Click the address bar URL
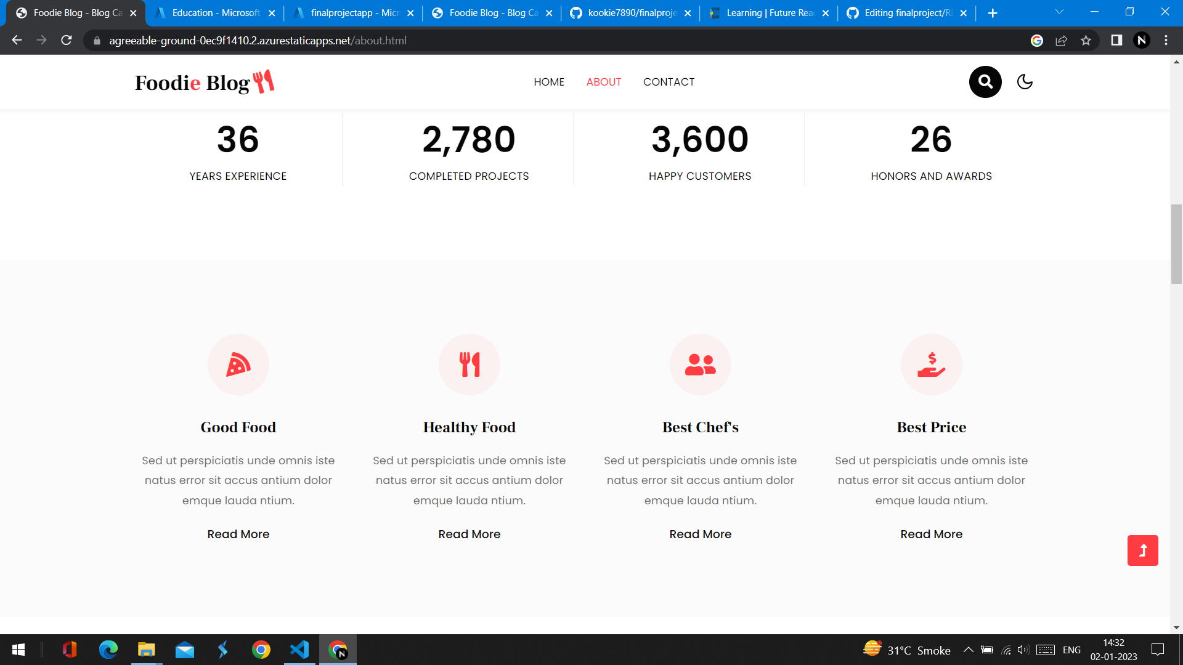Screen dimensions: 1183x665 [258, 41]
